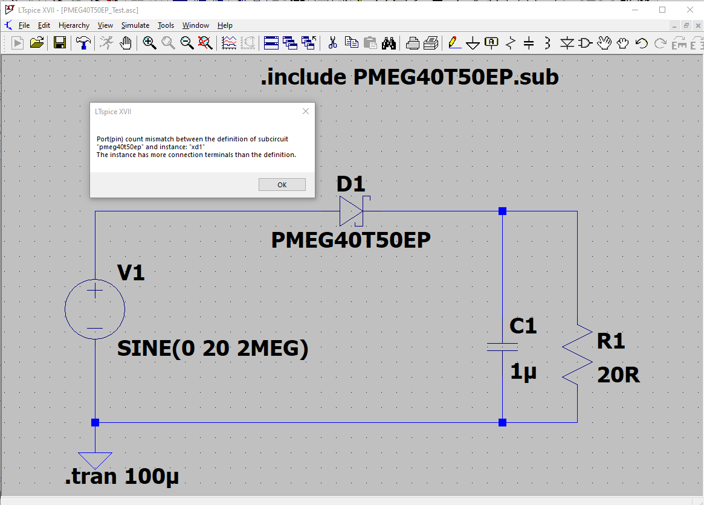Edit the SINE(0 20 2MEG) source parameters
Viewport: 704px width, 505px height.
click(x=213, y=349)
